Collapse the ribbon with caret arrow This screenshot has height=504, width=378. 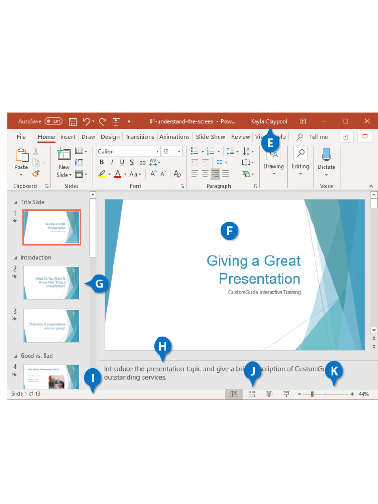[x=371, y=186]
